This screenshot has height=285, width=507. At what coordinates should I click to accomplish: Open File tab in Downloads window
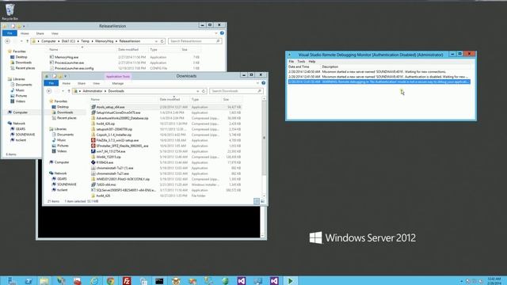click(51, 83)
